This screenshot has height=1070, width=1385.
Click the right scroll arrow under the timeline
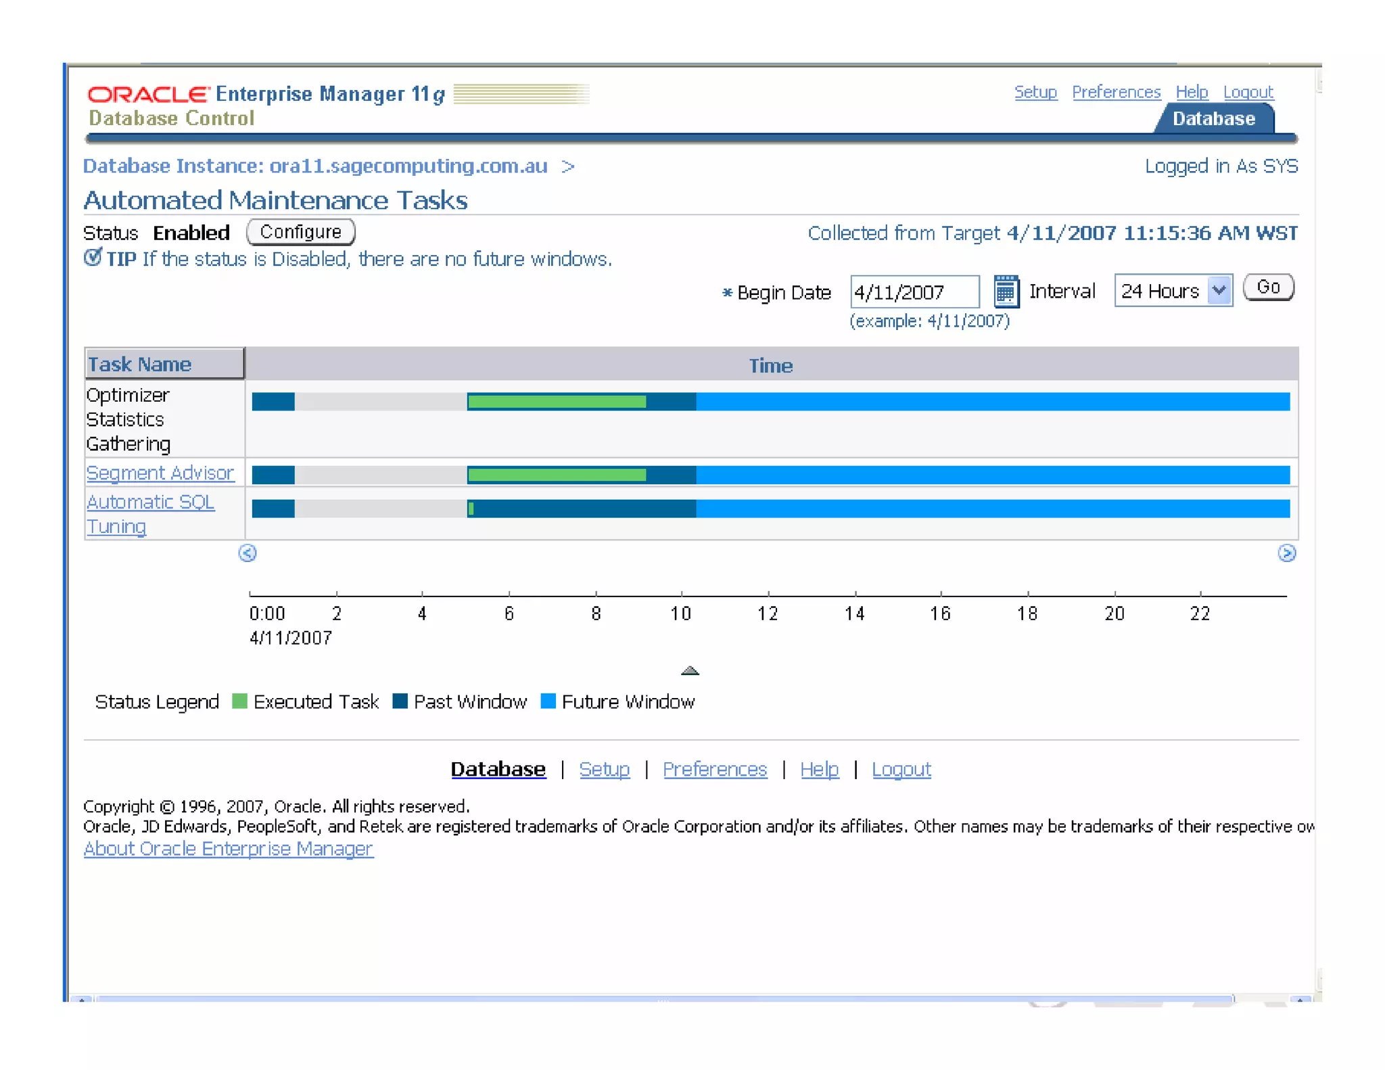1286,553
